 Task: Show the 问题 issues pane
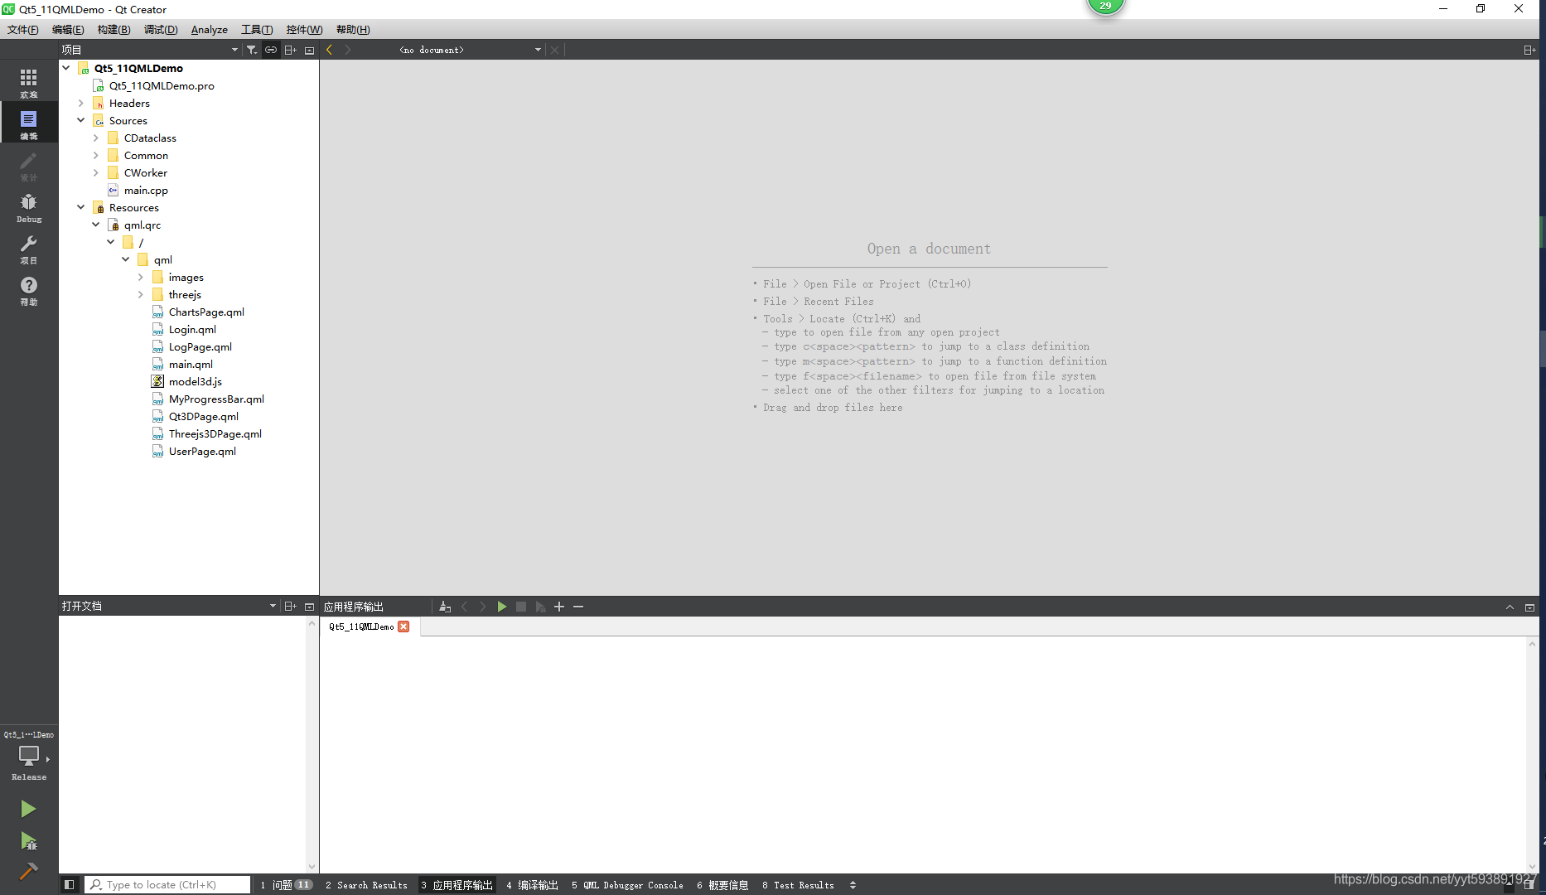tap(286, 885)
